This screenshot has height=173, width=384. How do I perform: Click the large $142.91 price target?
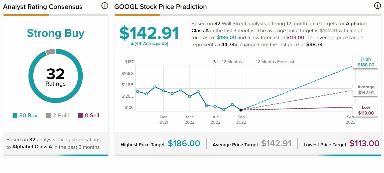(149, 33)
